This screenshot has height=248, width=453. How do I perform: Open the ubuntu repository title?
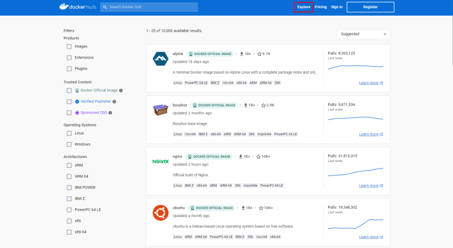pyautogui.click(x=179, y=208)
